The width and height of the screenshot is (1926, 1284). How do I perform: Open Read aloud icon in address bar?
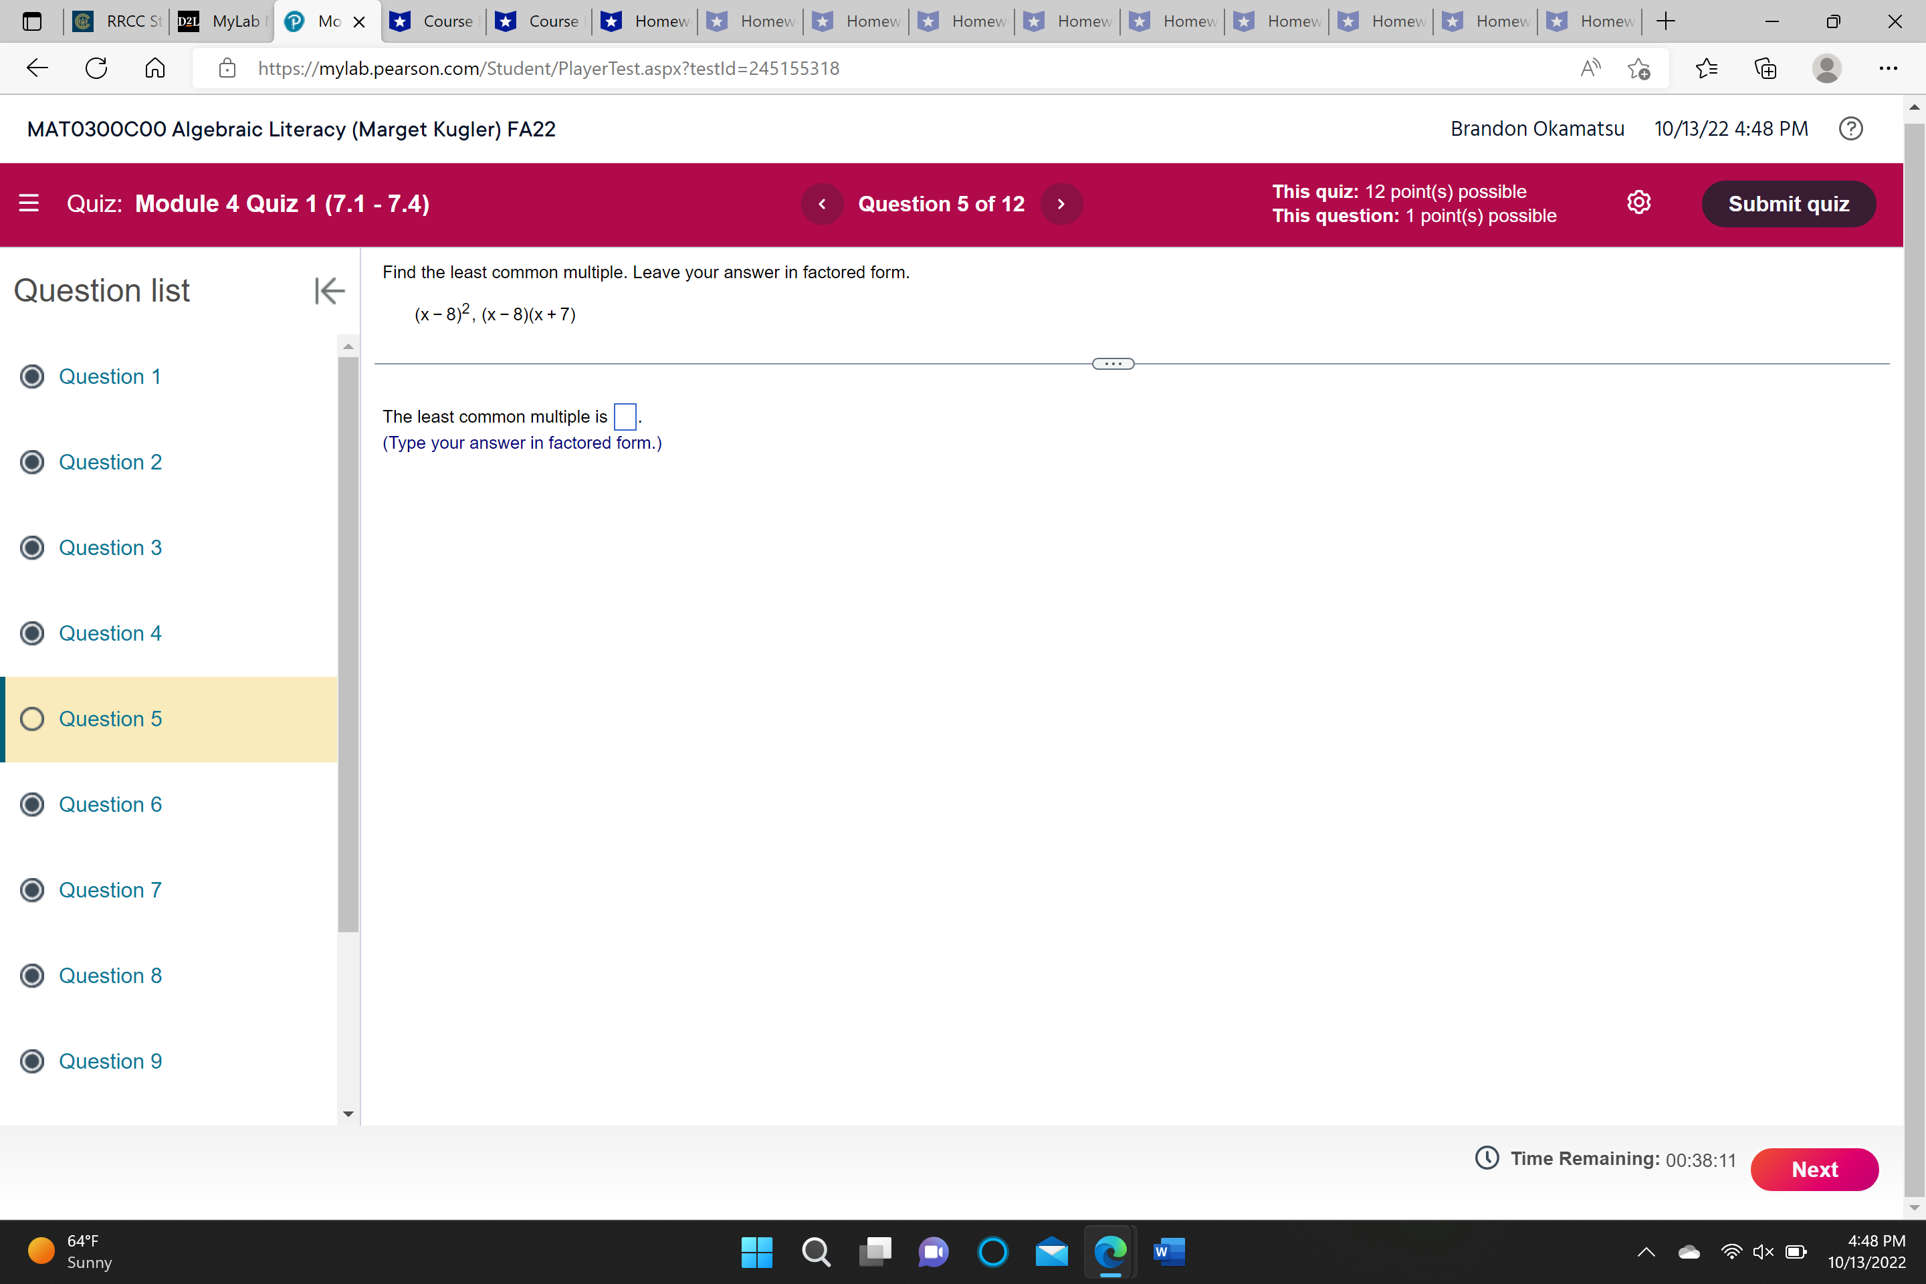coord(1590,68)
